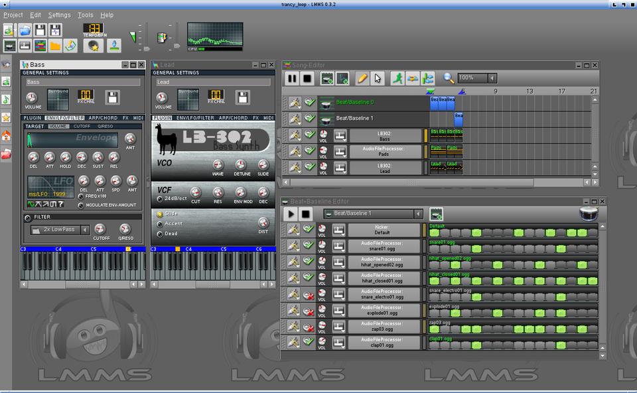Open an existing project from the toolbar
Viewport: 637px width, 393px height.
pos(25,30)
